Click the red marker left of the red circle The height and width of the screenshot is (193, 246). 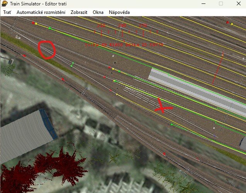click(24, 56)
